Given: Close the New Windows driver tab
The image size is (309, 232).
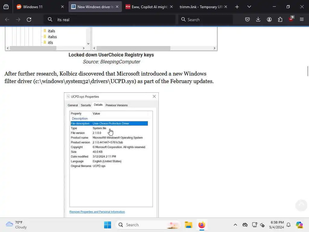Looking at the screenshot, I should tap(117, 7).
